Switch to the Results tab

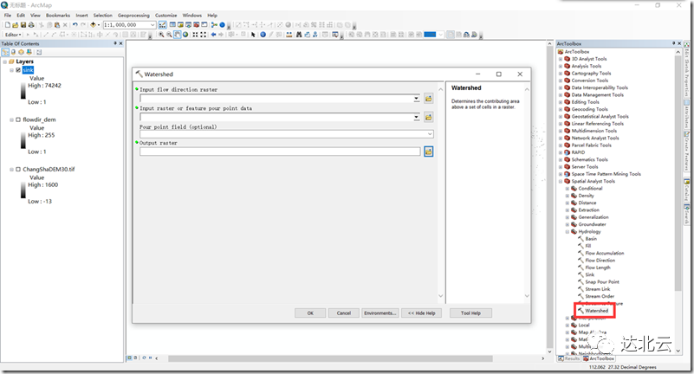click(569, 358)
